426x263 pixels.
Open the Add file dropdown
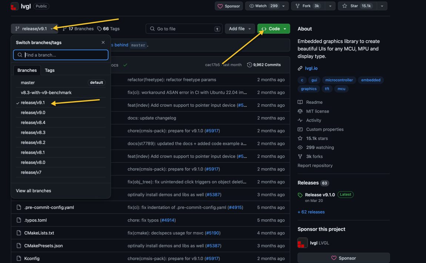point(240,29)
